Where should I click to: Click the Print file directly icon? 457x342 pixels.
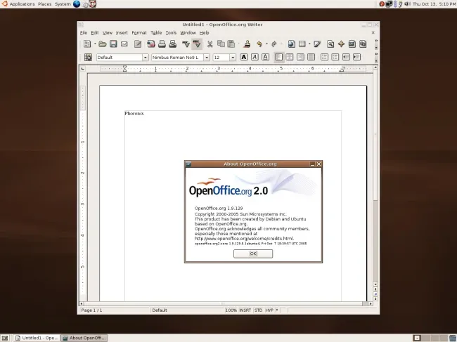[162, 44]
